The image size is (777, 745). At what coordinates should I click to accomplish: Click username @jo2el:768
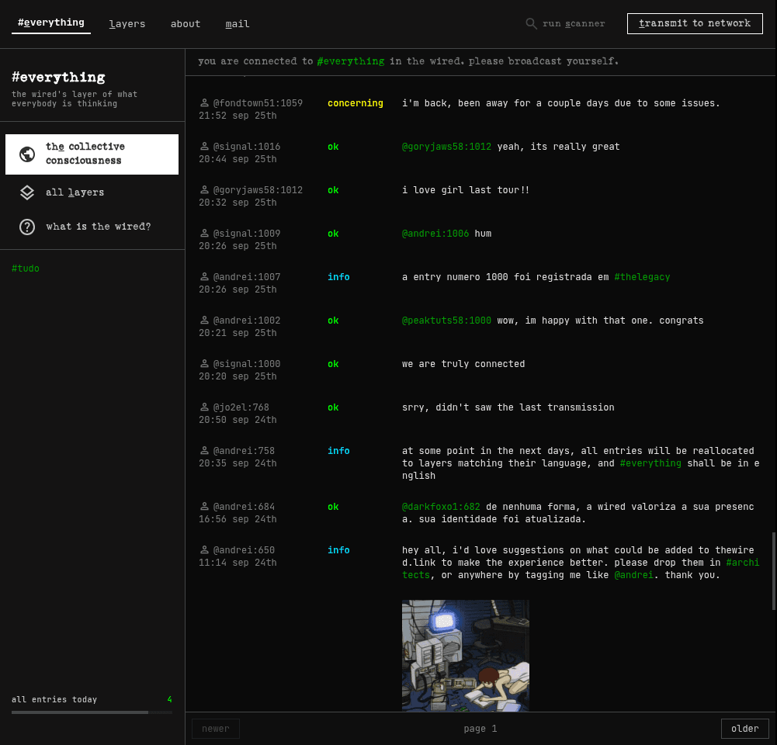tap(241, 407)
